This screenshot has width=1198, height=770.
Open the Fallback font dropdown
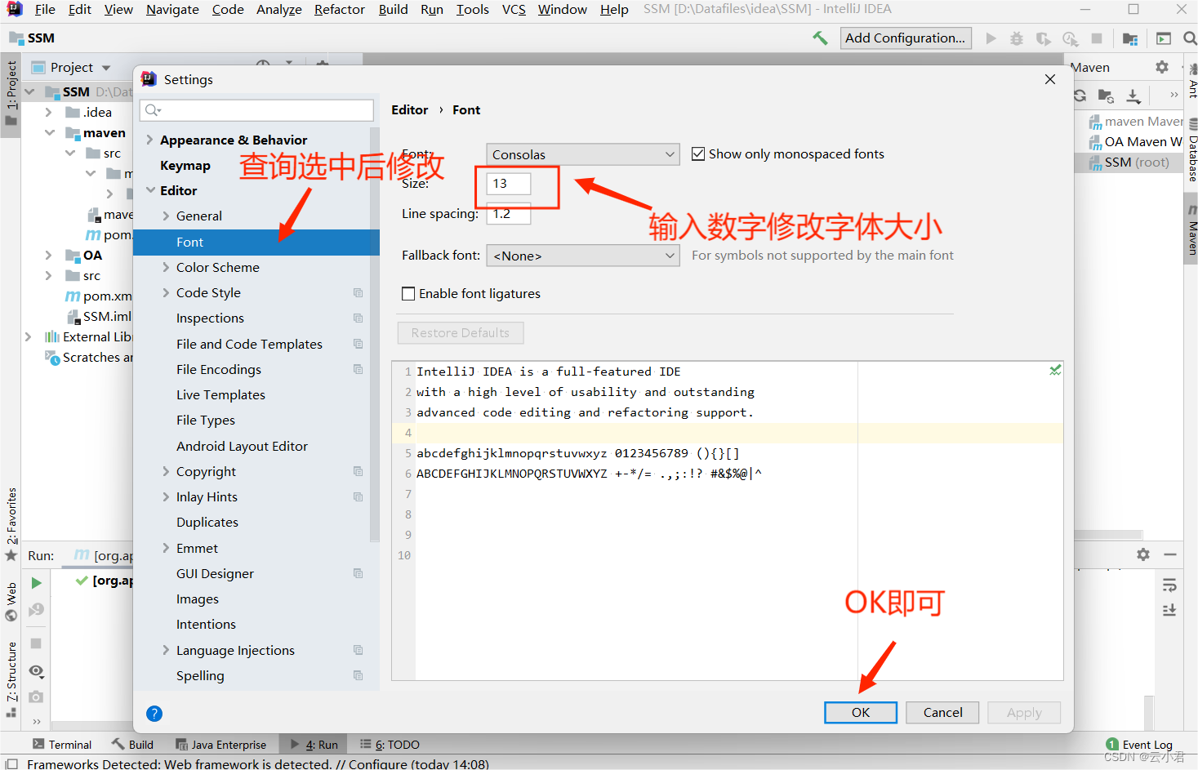point(583,256)
